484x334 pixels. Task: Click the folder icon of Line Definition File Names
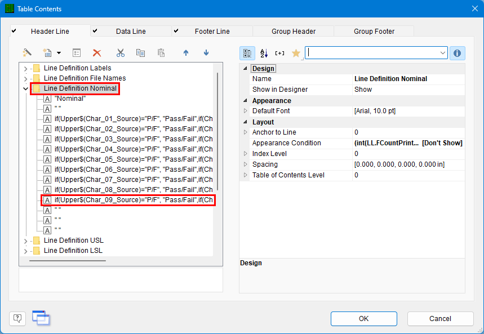(x=37, y=78)
